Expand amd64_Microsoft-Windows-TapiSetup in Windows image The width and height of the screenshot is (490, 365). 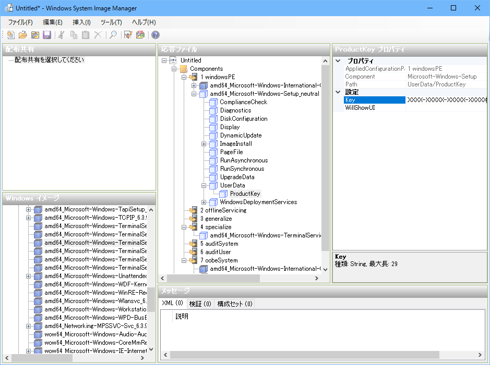28,209
